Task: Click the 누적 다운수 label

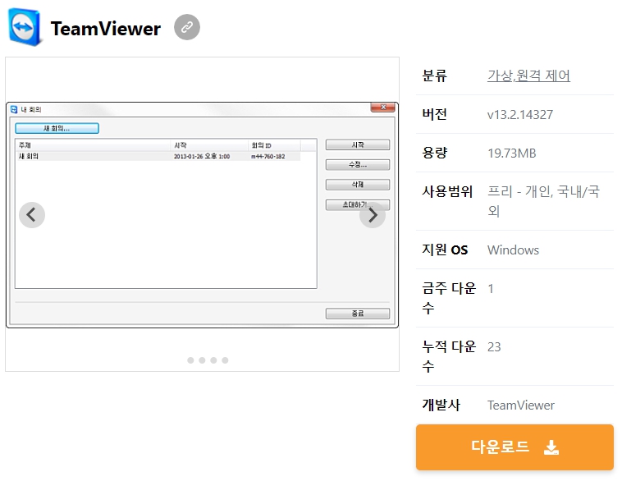Action: click(x=449, y=356)
